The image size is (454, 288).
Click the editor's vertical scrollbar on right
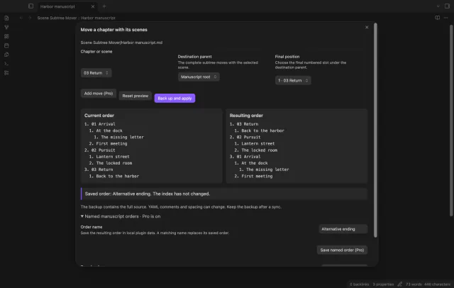coord(451,120)
